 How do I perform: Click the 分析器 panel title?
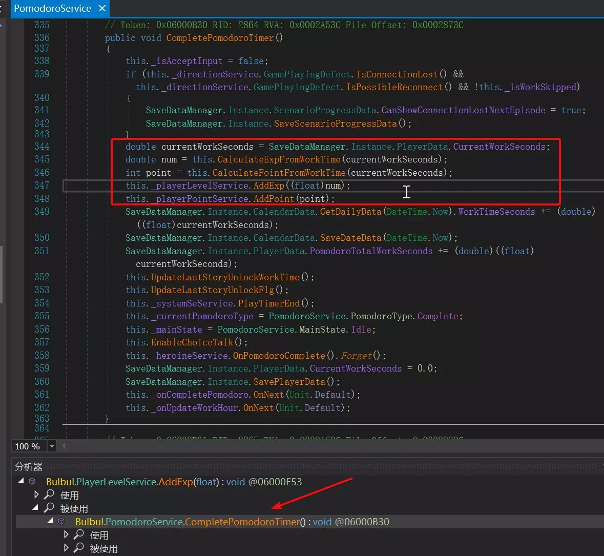pyautogui.click(x=29, y=467)
